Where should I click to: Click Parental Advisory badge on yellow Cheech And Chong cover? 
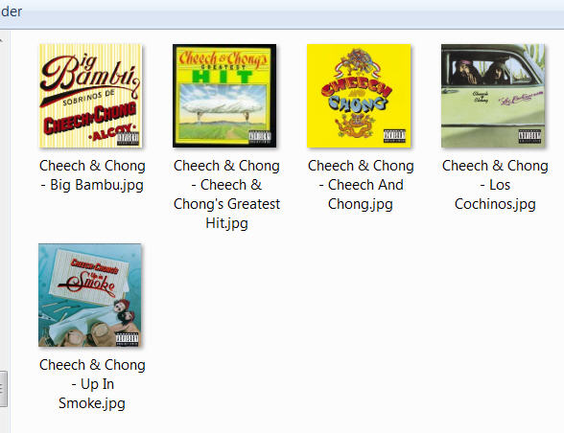[x=394, y=136]
